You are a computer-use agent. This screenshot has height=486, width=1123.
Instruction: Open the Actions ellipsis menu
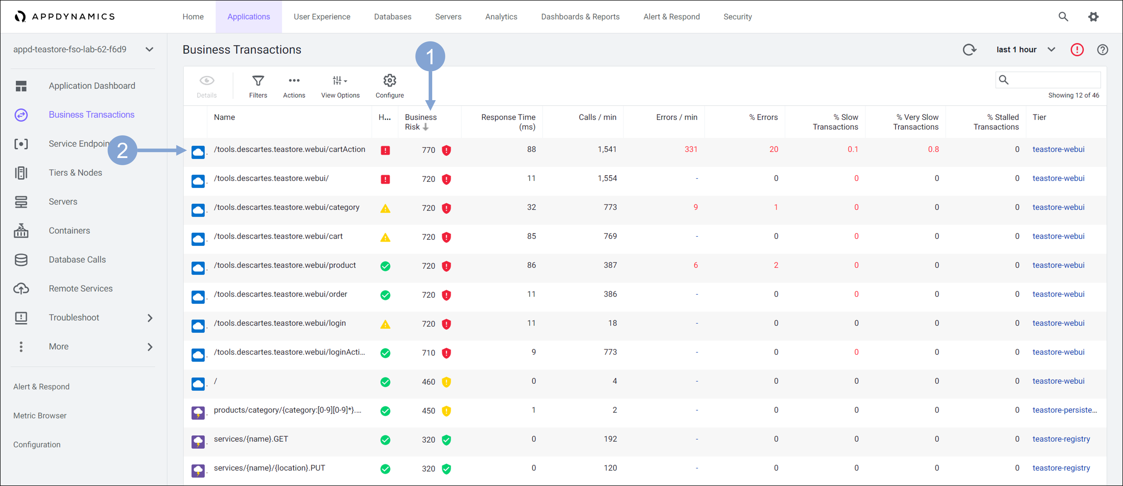(x=294, y=81)
